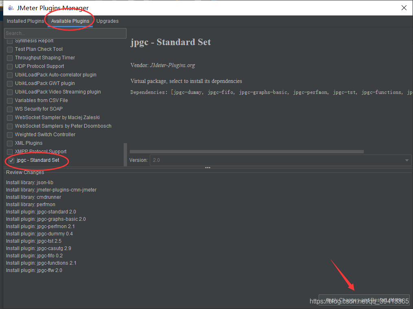Click 'Virtual package, select to install' description

click(186, 81)
